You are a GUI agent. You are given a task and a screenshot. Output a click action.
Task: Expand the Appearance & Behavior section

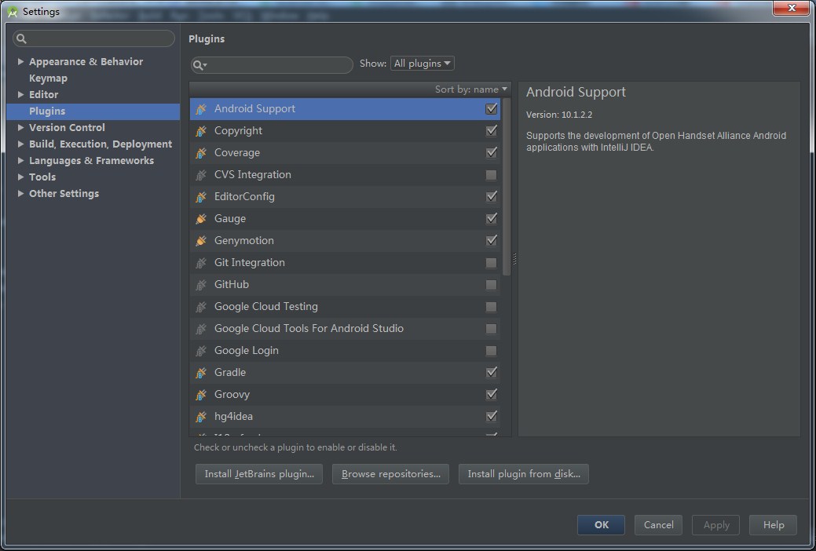coord(20,61)
